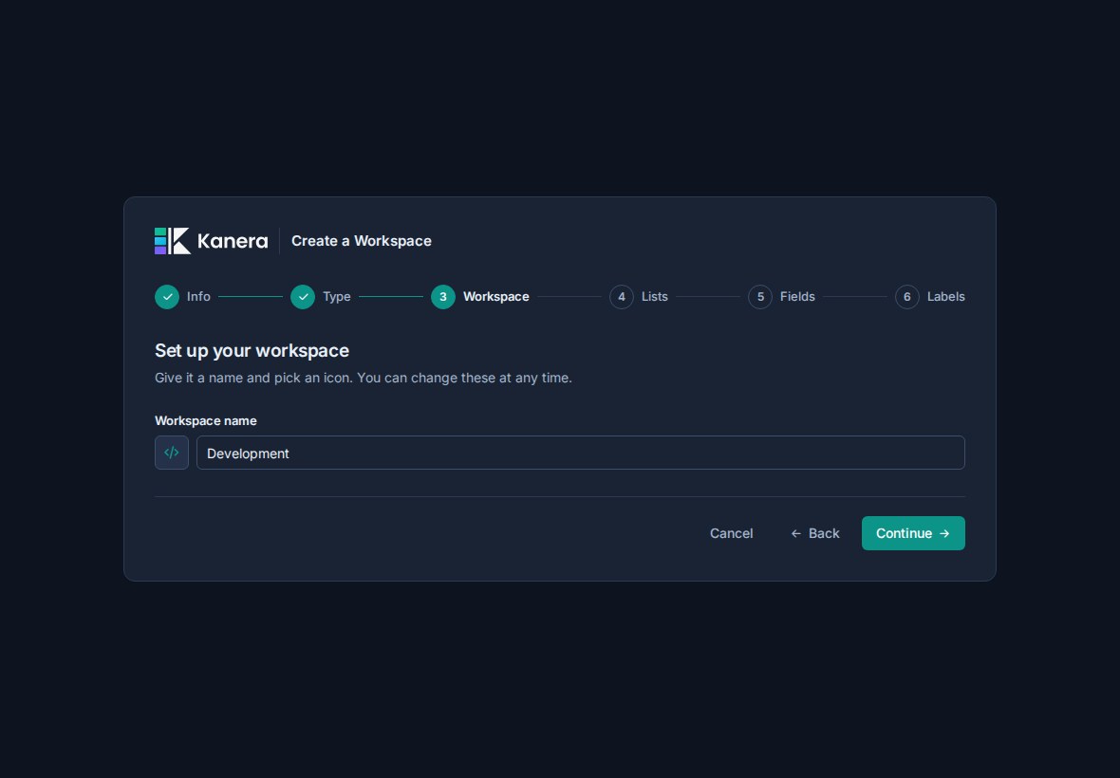Screen dimensions: 1120x778
Task: Click the 'Give it a name and pick an icon' description
Action: coord(364,378)
